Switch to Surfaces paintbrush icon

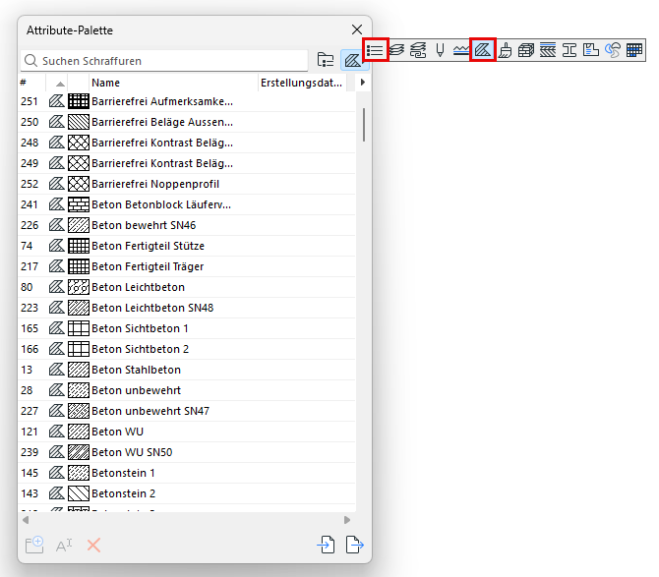coord(506,50)
